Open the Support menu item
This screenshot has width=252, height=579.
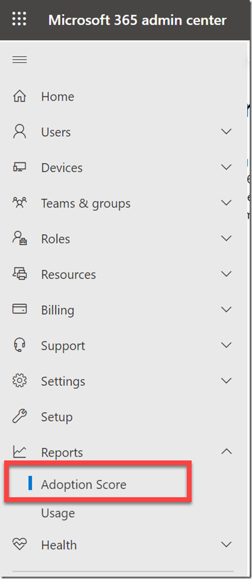pyautogui.click(x=63, y=346)
